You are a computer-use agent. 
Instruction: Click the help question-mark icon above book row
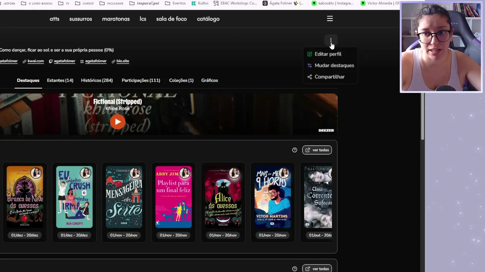294,150
